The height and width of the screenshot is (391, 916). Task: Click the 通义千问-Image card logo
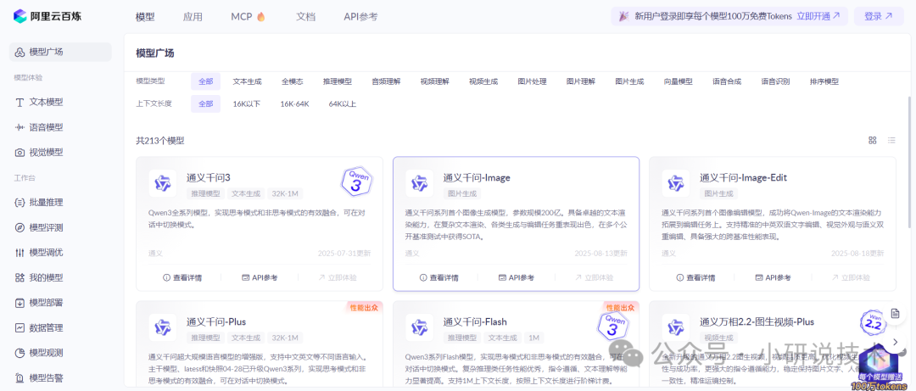[x=420, y=183]
